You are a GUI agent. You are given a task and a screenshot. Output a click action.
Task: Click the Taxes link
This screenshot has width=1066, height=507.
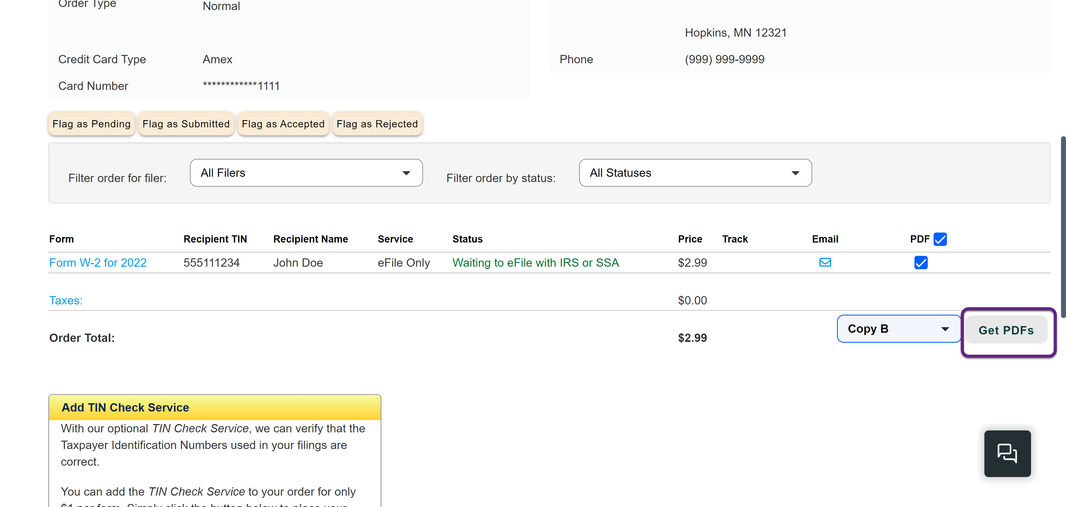(66, 300)
